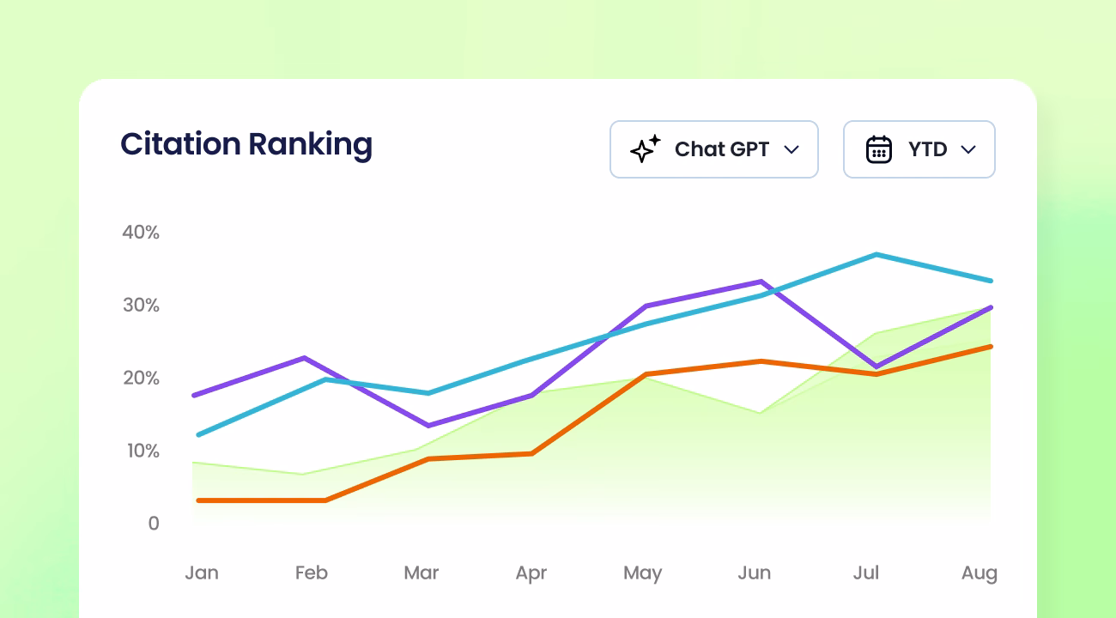Click the purple line's highest point at Jun

click(x=758, y=282)
